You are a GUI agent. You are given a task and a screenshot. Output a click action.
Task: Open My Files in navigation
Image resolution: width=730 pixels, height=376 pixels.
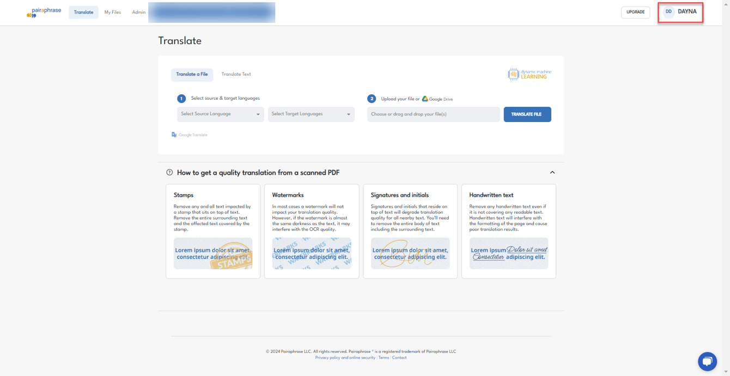point(113,12)
